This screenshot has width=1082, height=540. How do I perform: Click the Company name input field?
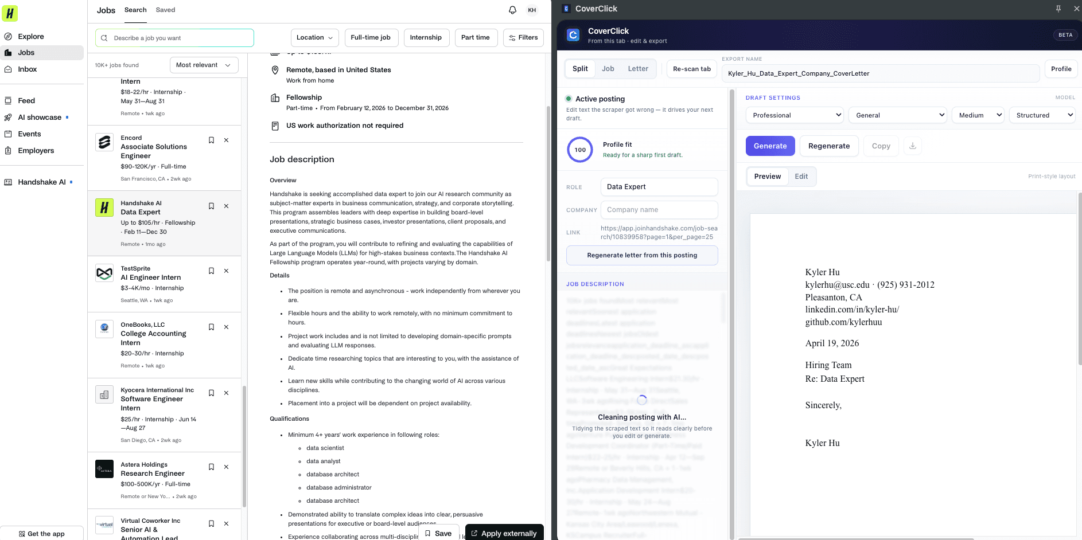659,210
